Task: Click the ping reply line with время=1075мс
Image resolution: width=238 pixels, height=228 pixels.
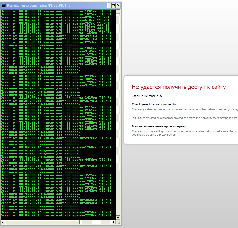Action: [x=56, y=14]
